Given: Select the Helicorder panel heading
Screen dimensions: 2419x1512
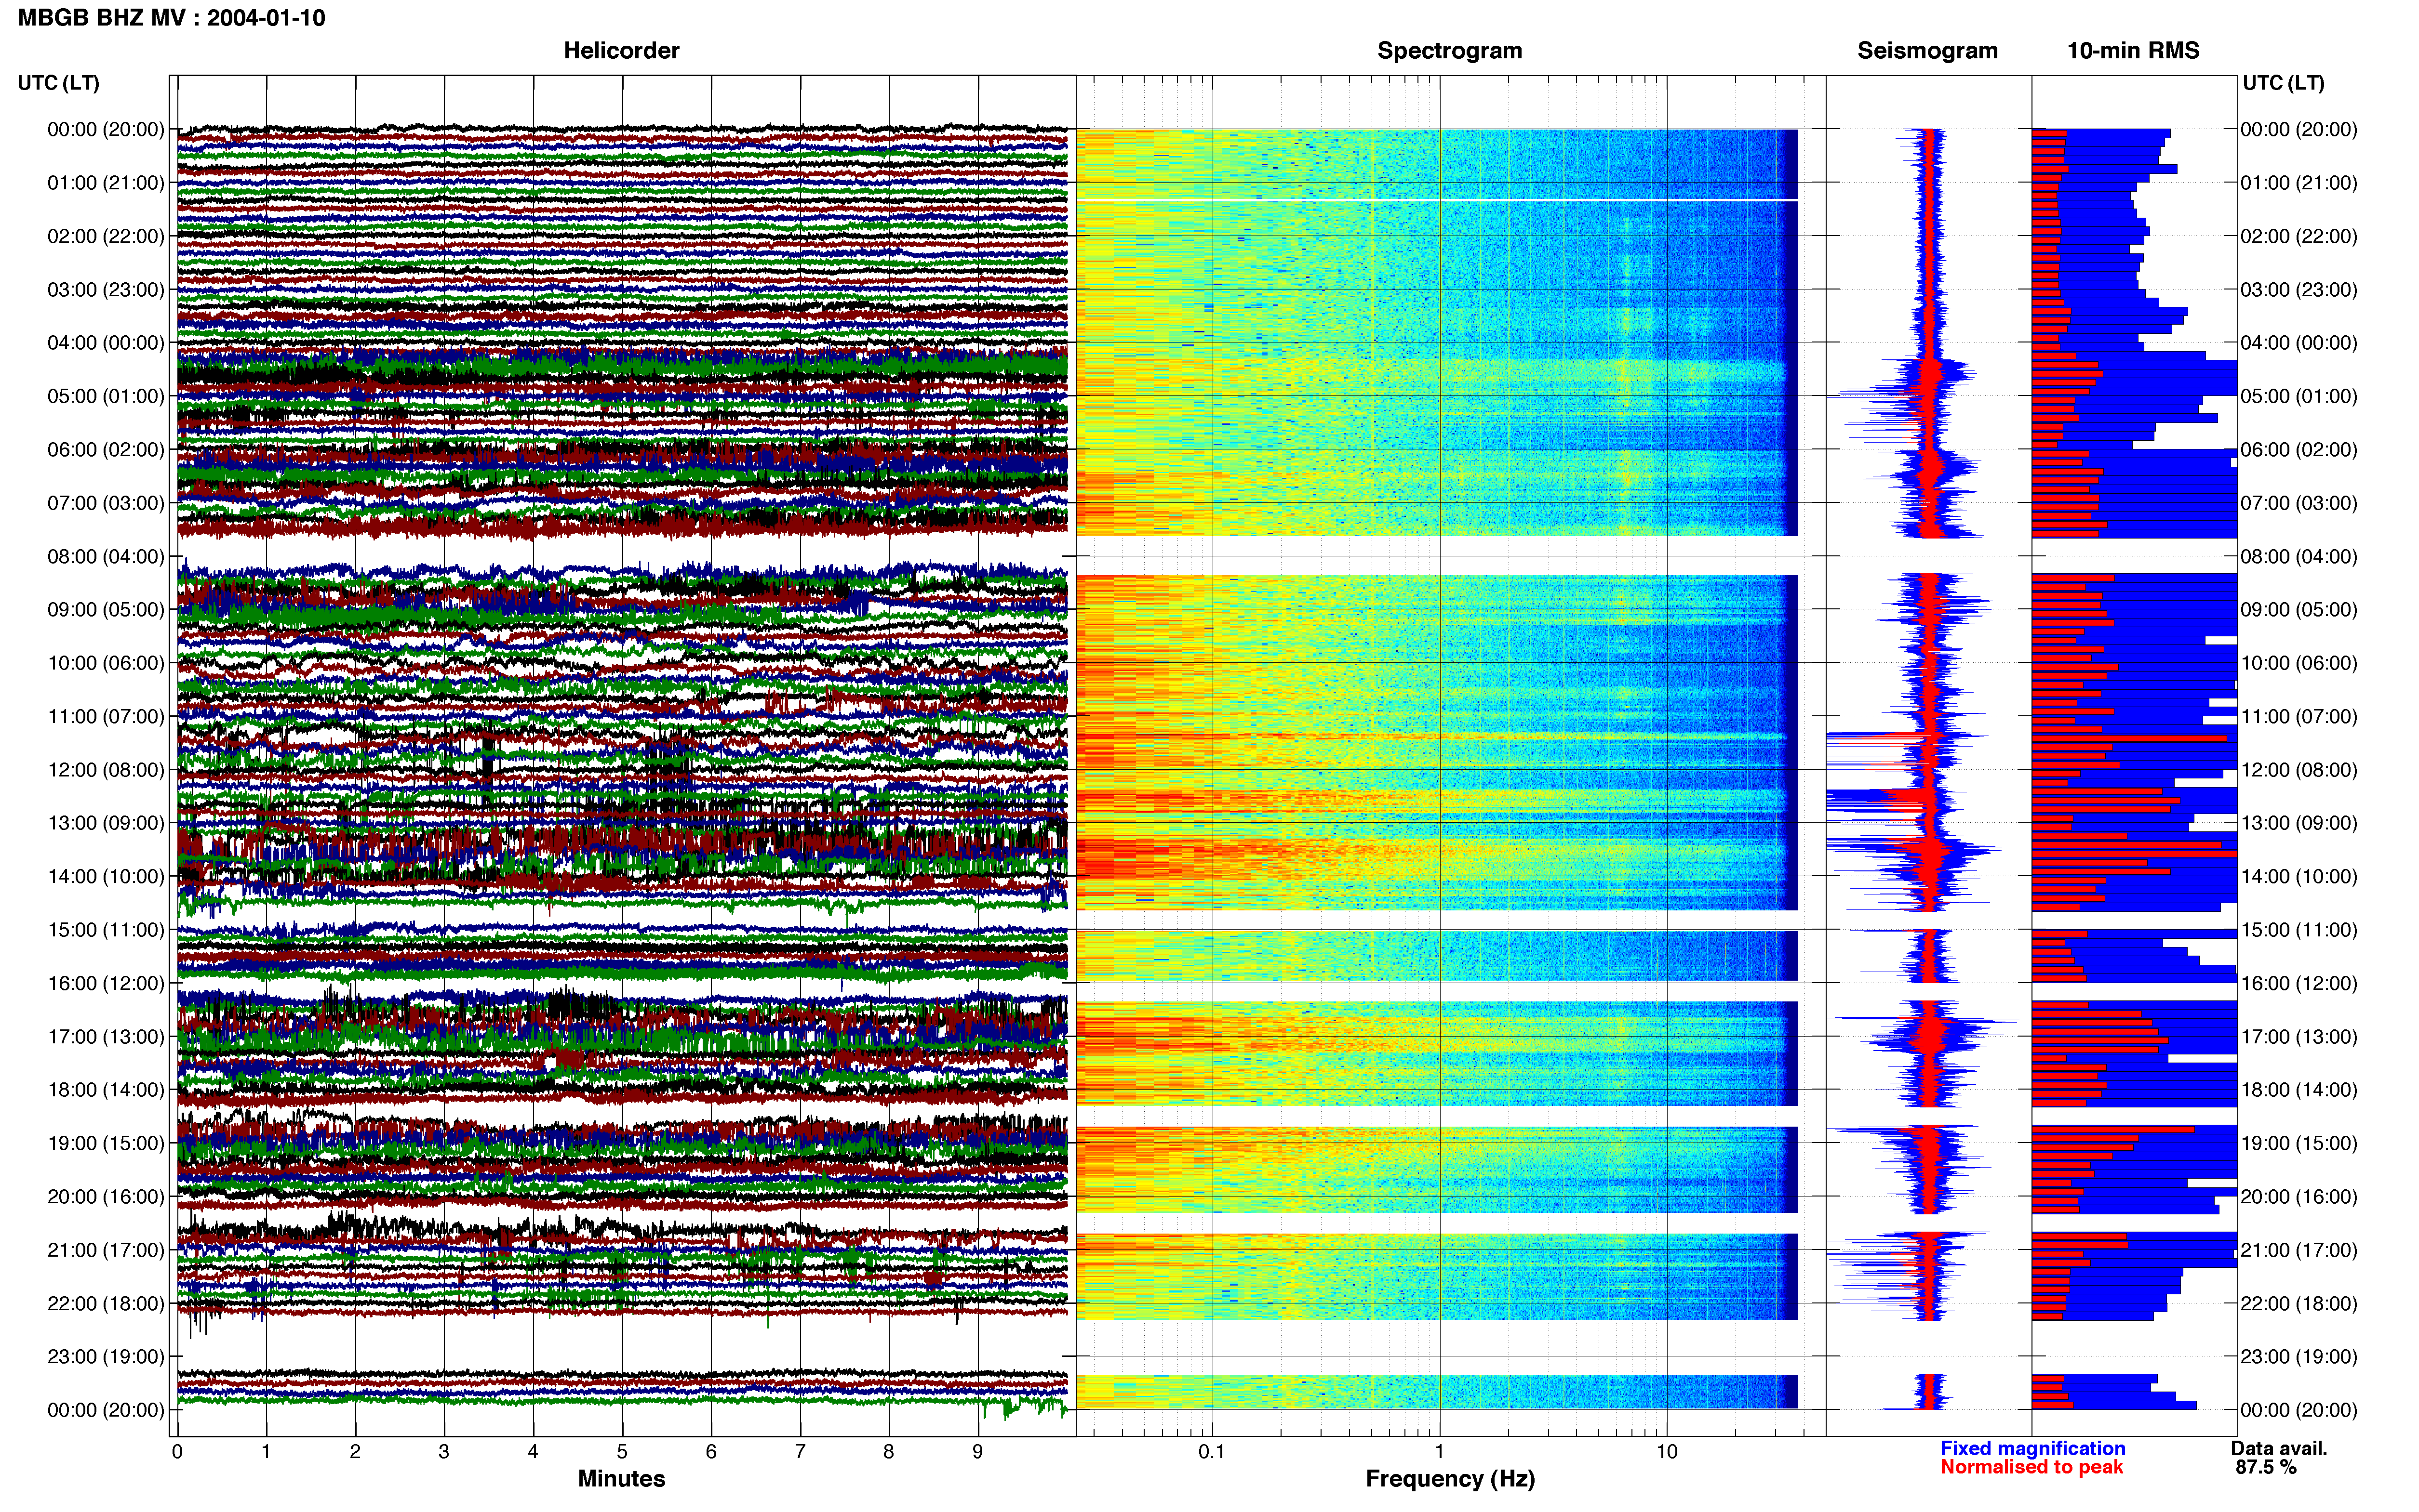Looking at the screenshot, I should 621,50.
